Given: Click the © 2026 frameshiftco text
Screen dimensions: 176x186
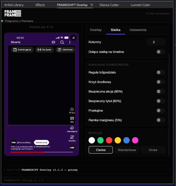Looking at the screenshot, I should point(157,14).
